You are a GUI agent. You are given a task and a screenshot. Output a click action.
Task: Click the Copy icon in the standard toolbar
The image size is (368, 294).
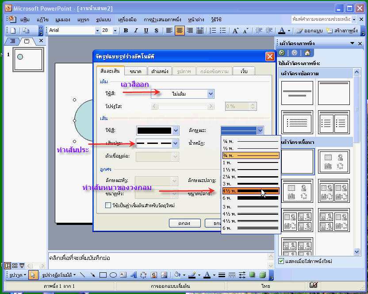tap(26, 31)
